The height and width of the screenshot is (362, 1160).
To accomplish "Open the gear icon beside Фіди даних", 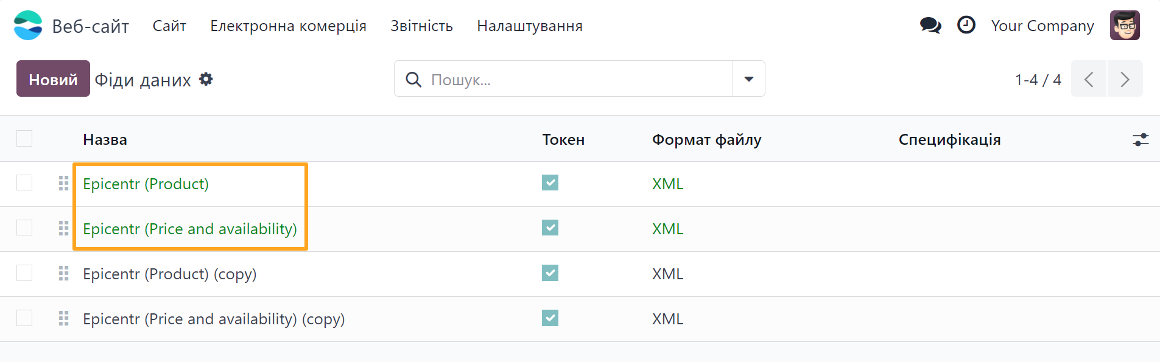I will (206, 78).
